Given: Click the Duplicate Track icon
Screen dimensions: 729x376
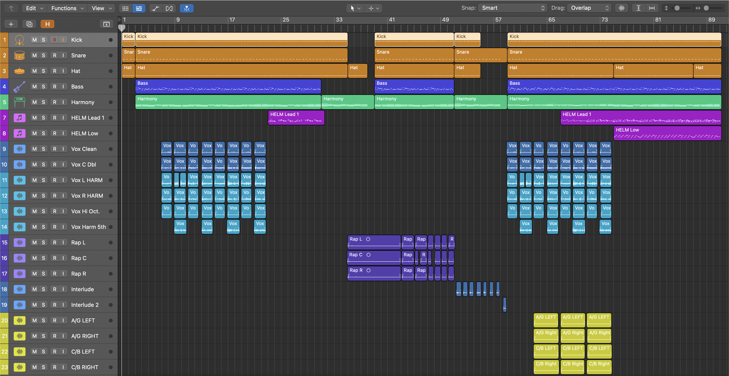Looking at the screenshot, I should click(x=29, y=24).
